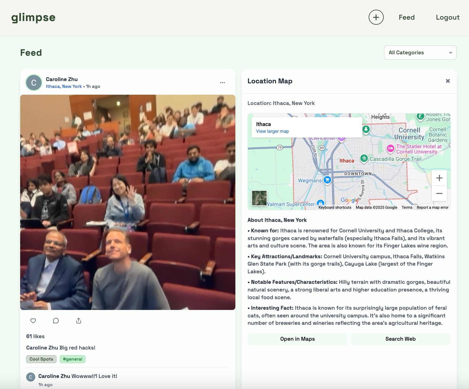Click the Google logo on the map
This screenshot has width=469, height=389.
[349, 200]
